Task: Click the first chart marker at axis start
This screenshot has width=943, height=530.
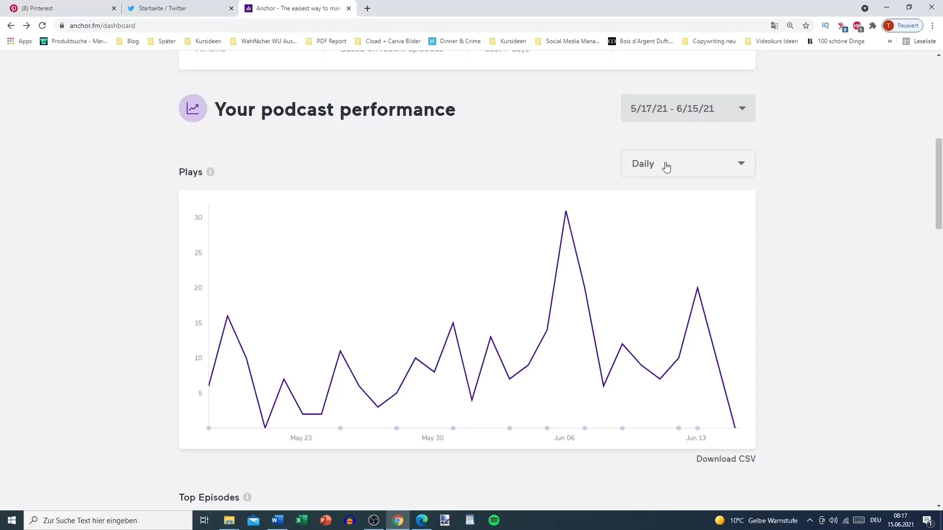Action: pos(209,428)
